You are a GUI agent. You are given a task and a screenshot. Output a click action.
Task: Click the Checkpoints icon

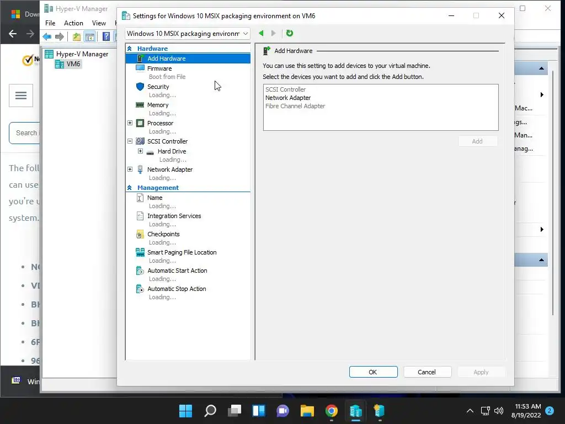[x=140, y=234]
